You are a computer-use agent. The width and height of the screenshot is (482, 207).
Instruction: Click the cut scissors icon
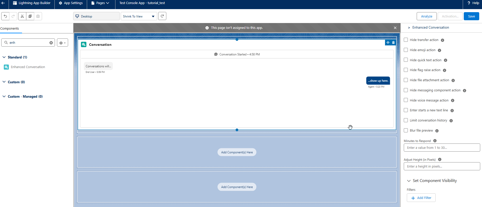tap(22, 16)
